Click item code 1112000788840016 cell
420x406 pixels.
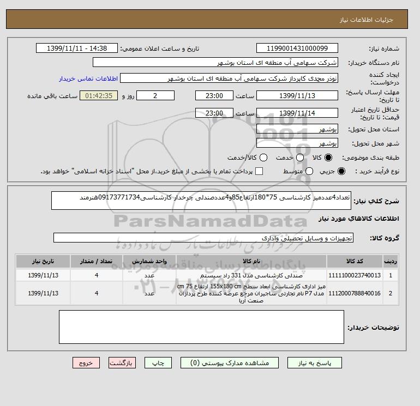click(x=355, y=293)
